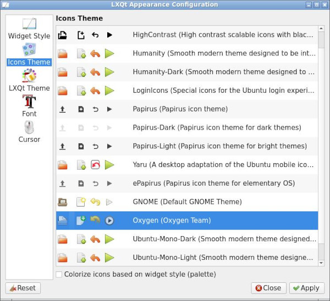Click the HighContrast undo arrow preview icon
The width and height of the screenshot is (330, 301).
pos(95,35)
